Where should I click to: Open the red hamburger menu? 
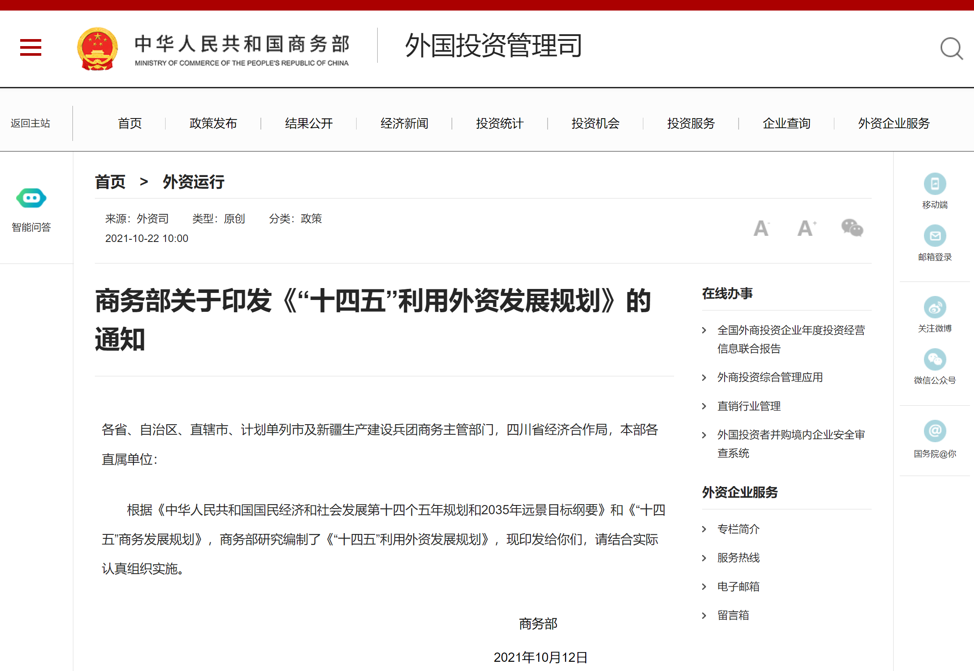click(x=31, y=47)
